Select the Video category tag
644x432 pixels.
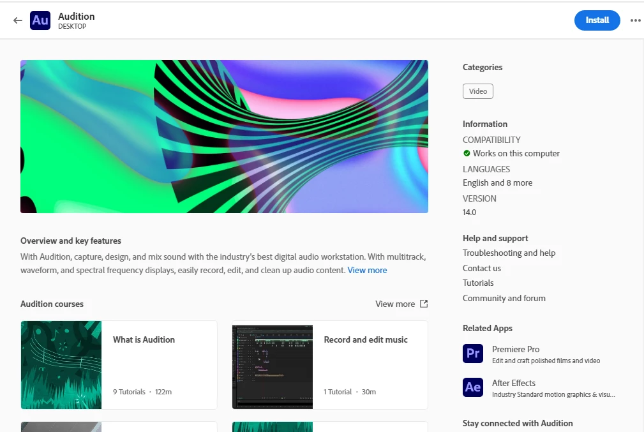click(477, 91)
